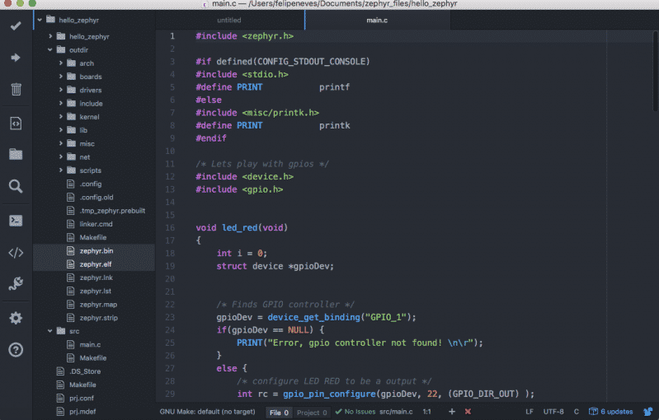
Task: Click the code file icon in sidebar
Action: click(x=16, y=124)
